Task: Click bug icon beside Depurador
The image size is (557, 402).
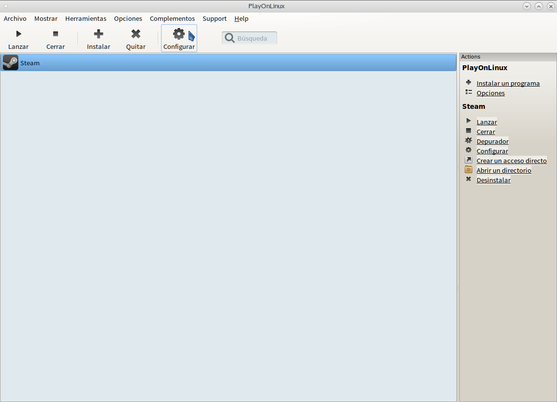Action: (469, 140)
